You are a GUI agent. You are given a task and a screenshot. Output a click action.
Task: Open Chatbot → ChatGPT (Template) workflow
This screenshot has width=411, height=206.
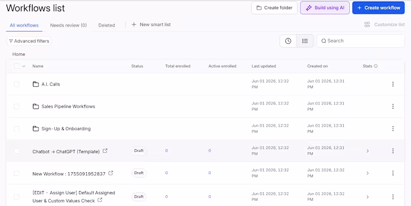[x=66, y=152]
